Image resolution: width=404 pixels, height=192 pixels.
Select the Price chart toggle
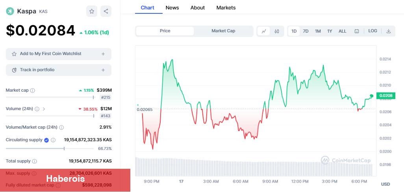click(165, 31)
